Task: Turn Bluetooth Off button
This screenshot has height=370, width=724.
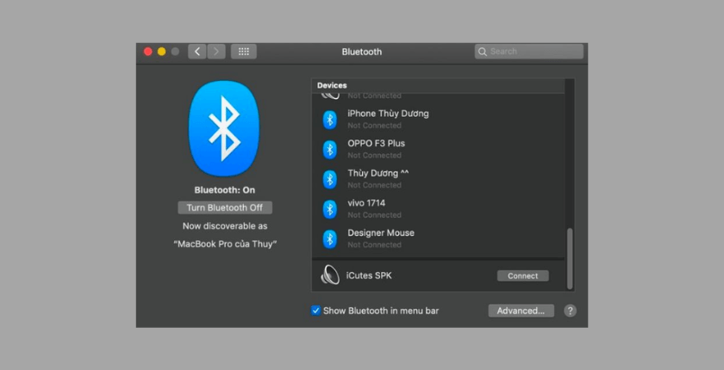Action: pos(225,208)
